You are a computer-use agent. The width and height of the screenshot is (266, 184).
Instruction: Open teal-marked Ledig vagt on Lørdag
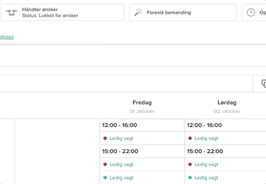click(206, 177)
